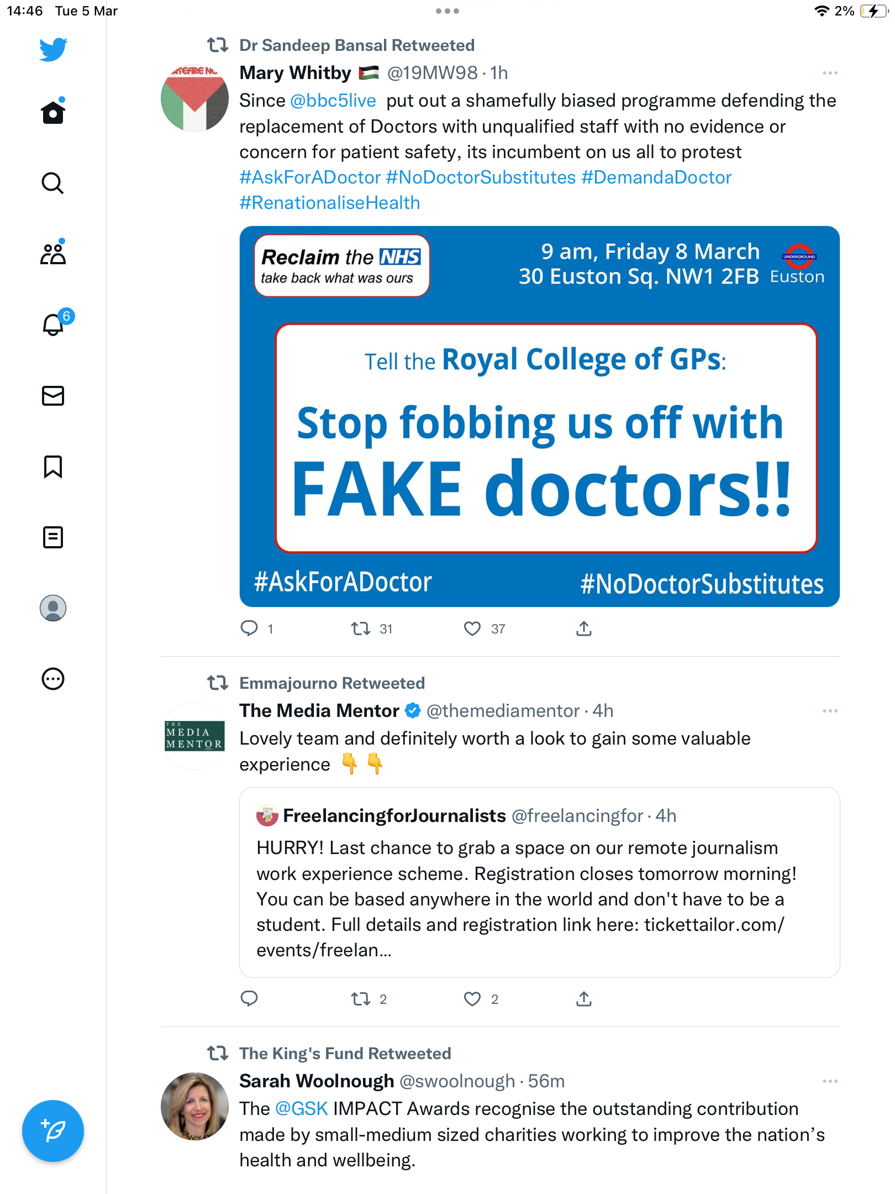Open Lists icon in sidebar
Viewport: 895px width, 1194px height.
click(53, 537)
